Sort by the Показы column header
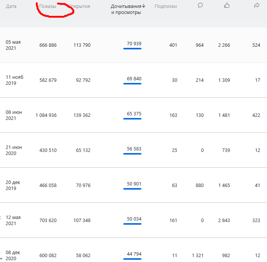The width and height of the screenshot is (267, 262). 48,6
